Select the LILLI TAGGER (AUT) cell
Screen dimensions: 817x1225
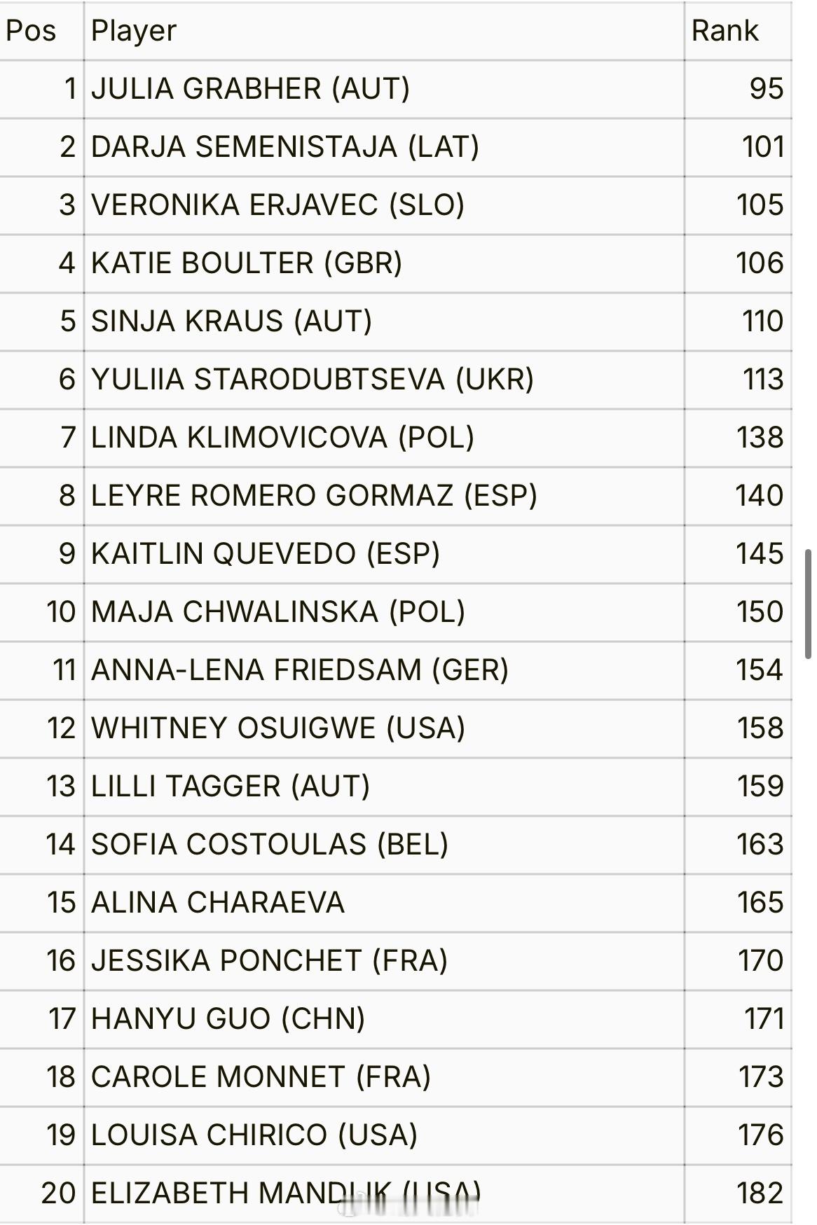pyautogui.click(x=384, y=787)
